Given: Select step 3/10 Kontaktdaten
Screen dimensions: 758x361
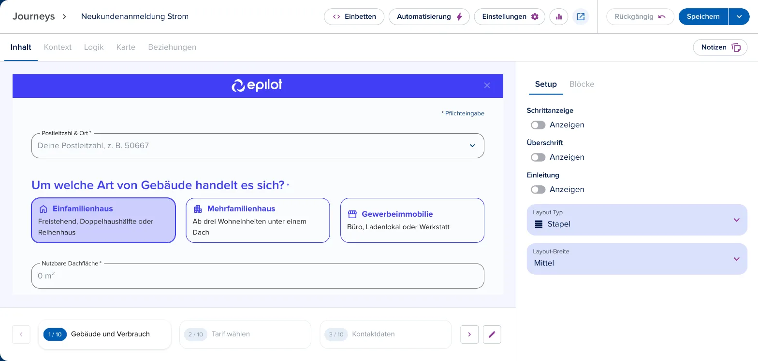Looking at the screenshot, I should [x=386, y=334].
